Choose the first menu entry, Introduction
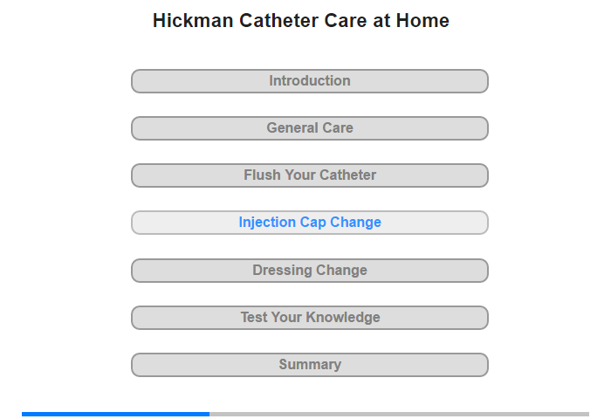The width and height of the screenshot is (611, 419). click(310, 81)
